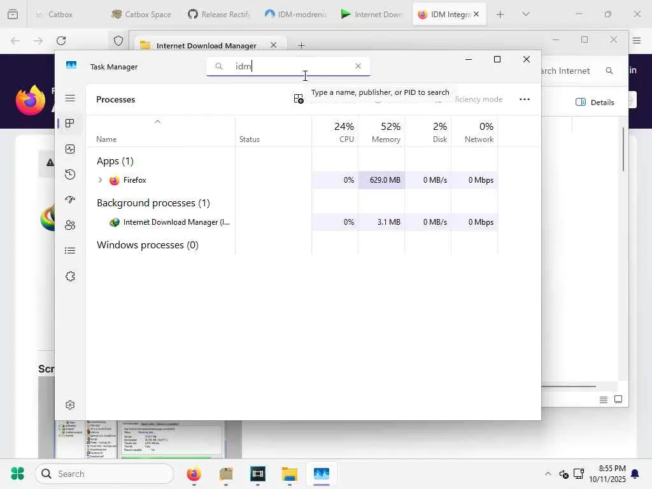
Task: Click the IDM screenshot thumbnail on page
Action: click(140, 440)
